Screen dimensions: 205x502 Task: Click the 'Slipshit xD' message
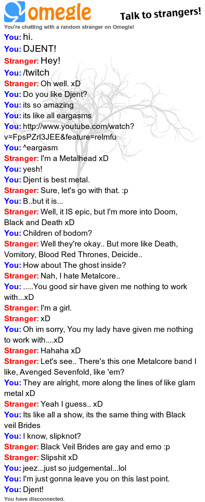pos(59,457)
